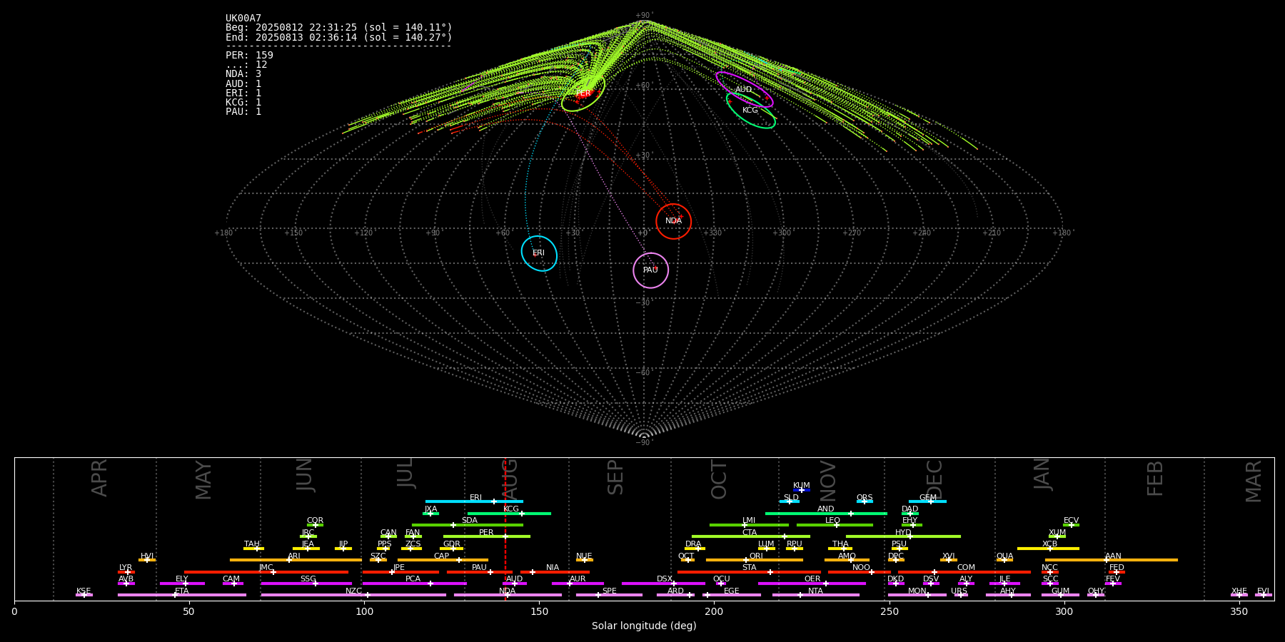Click the CAP shower bar in the timeline

(443, 560)
